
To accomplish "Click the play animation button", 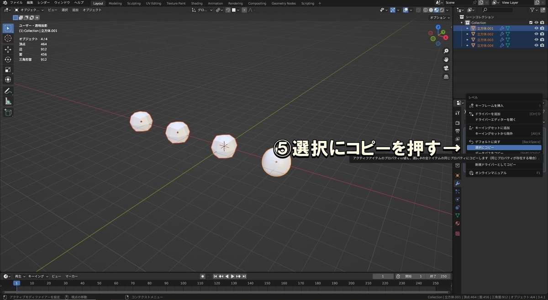I will [232, 276].
